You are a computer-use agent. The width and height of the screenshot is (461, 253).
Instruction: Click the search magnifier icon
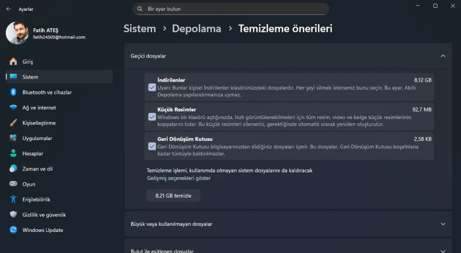[140, 9]
